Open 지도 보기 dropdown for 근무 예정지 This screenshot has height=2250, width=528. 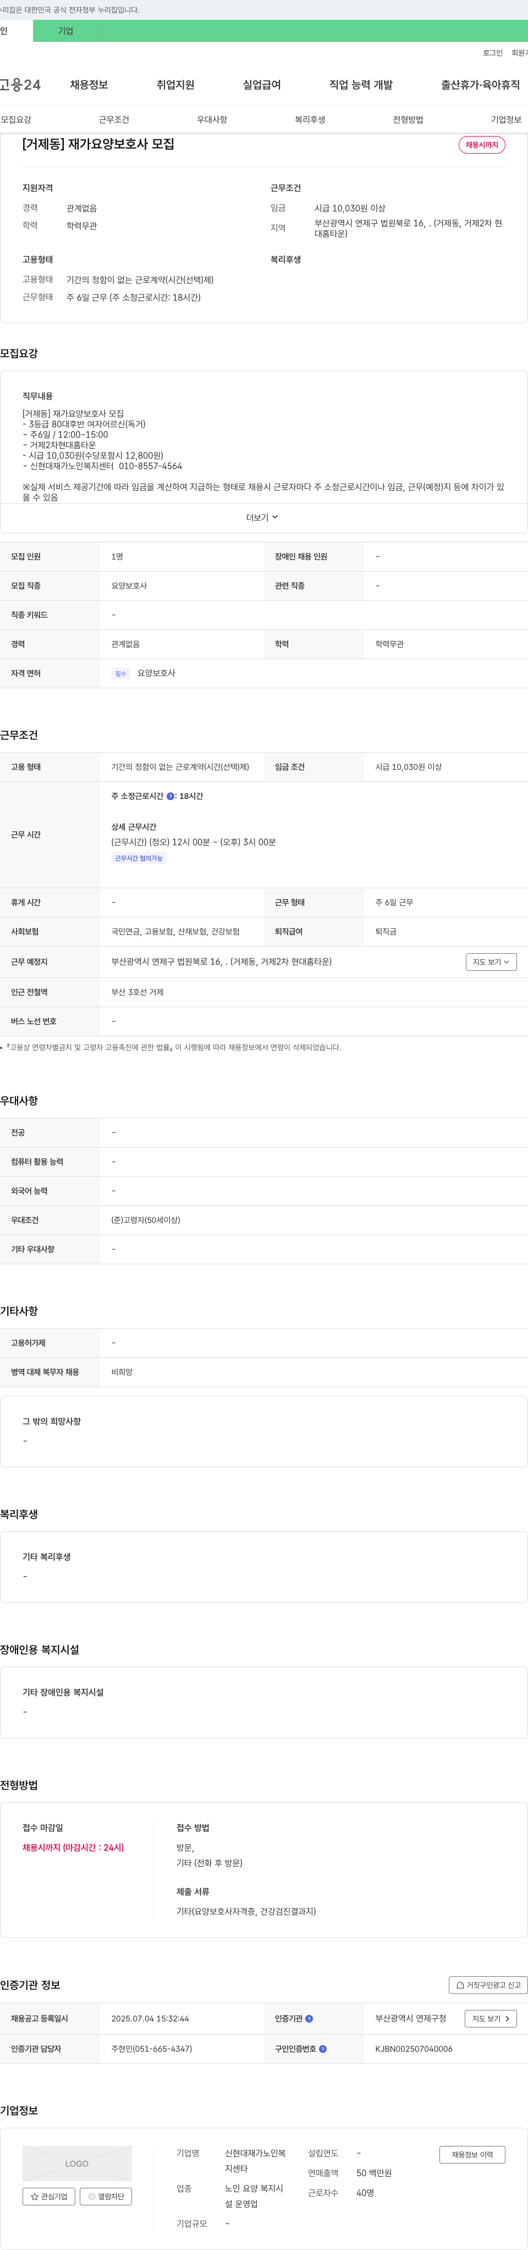tap(491, 961)
